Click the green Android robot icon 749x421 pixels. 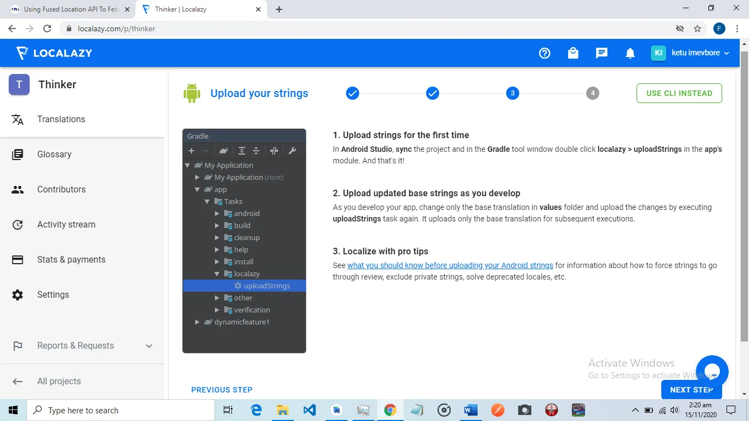pyautogui.click(x=191, y=93)
